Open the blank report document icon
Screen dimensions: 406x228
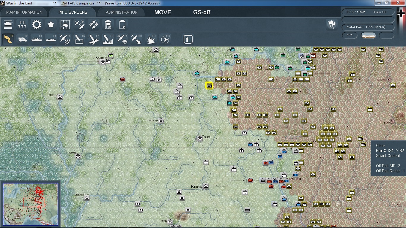click(122, 24)
